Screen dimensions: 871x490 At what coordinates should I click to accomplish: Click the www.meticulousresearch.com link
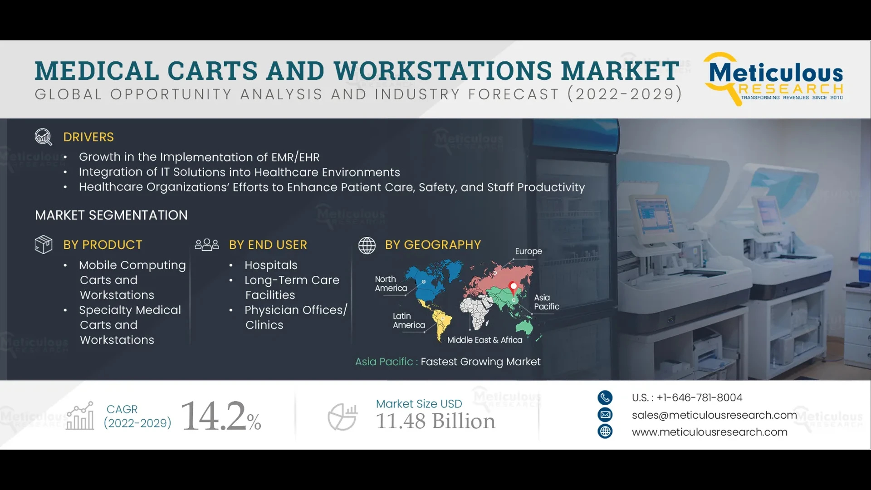710,432
